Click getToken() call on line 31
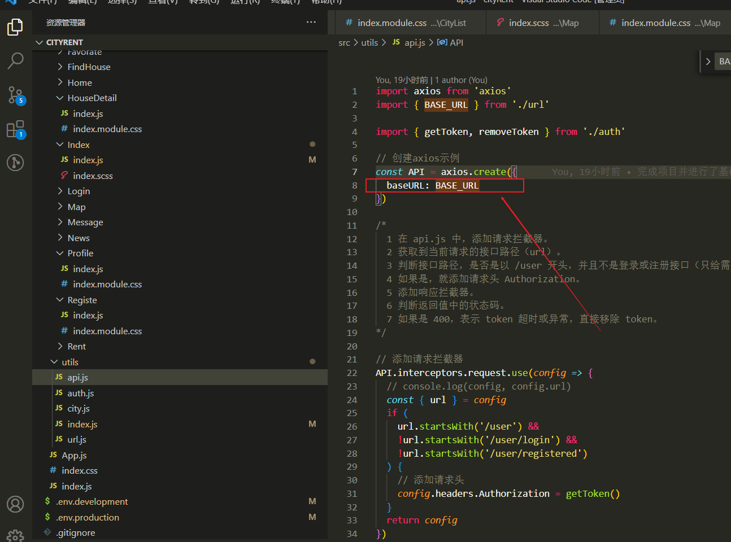Screen dimensions: 731x542 [593, 493]
